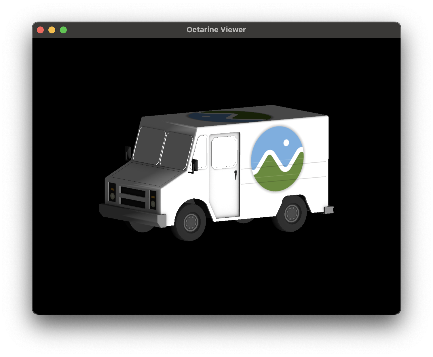Close the Octarine Viewer window
This screenshot has width=433, height=357.
point(40,30)
